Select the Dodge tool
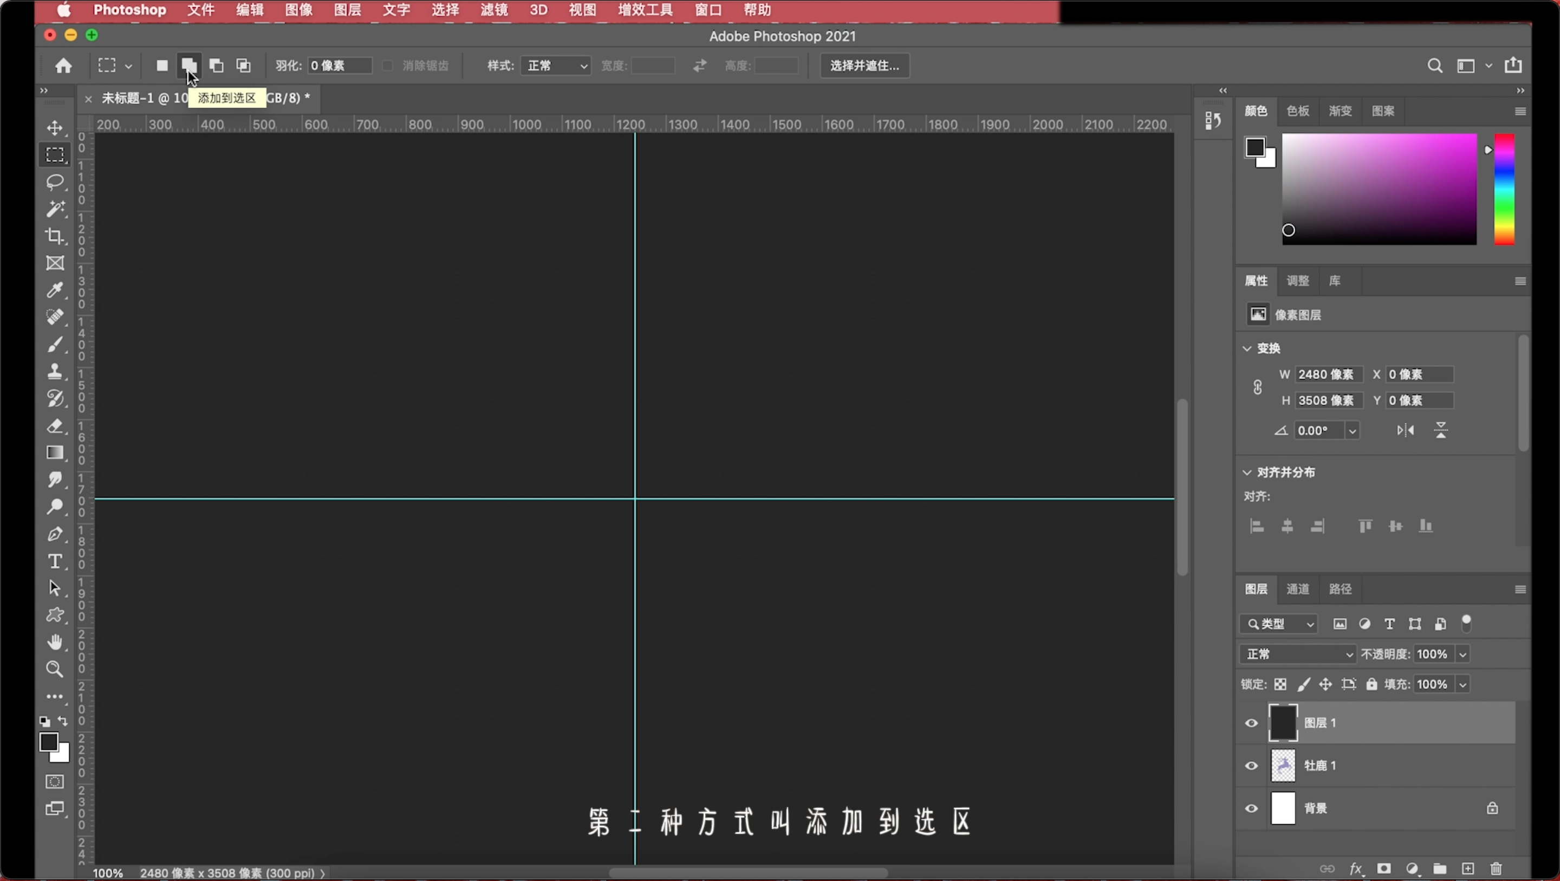 (x=55, y=507)
